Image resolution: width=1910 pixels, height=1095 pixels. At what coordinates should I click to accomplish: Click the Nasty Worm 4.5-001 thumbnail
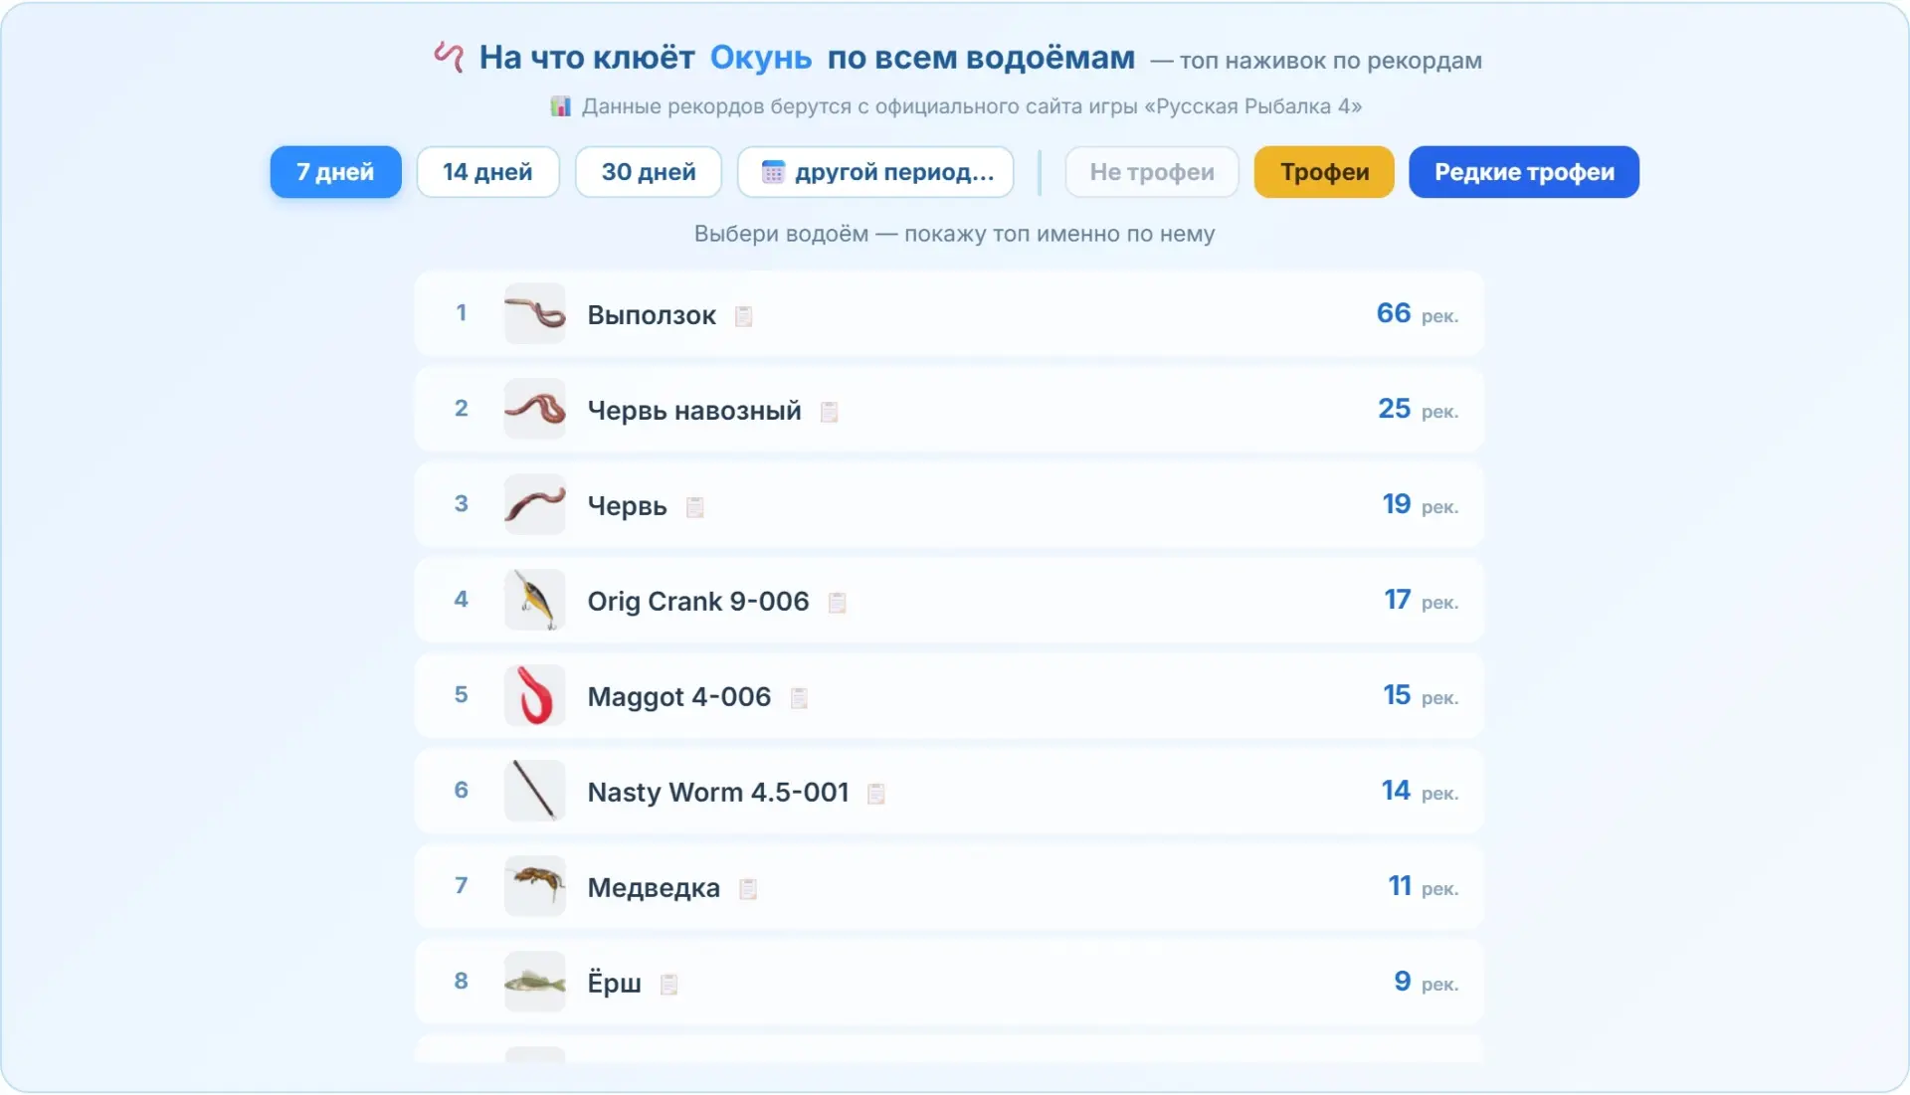click(x=535, y=791)
